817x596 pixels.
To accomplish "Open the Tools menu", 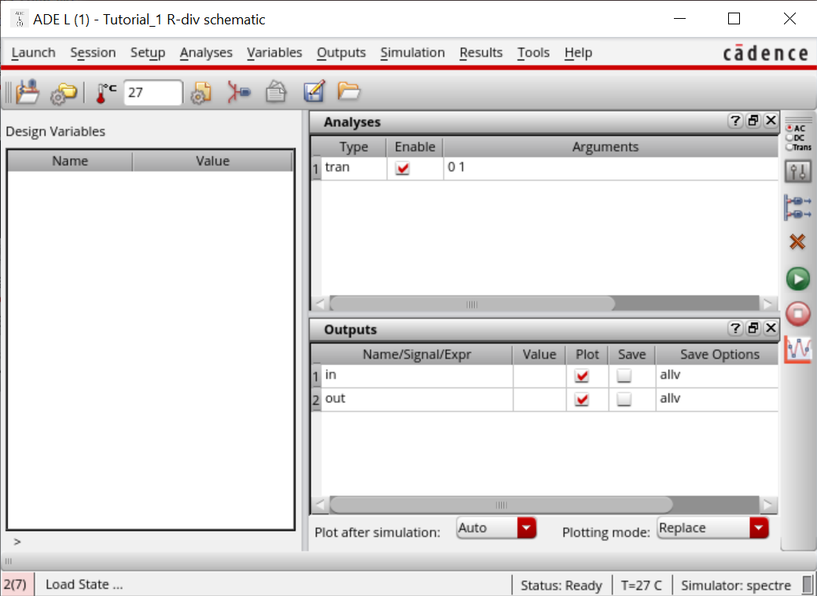I will [x=534, y=53].
